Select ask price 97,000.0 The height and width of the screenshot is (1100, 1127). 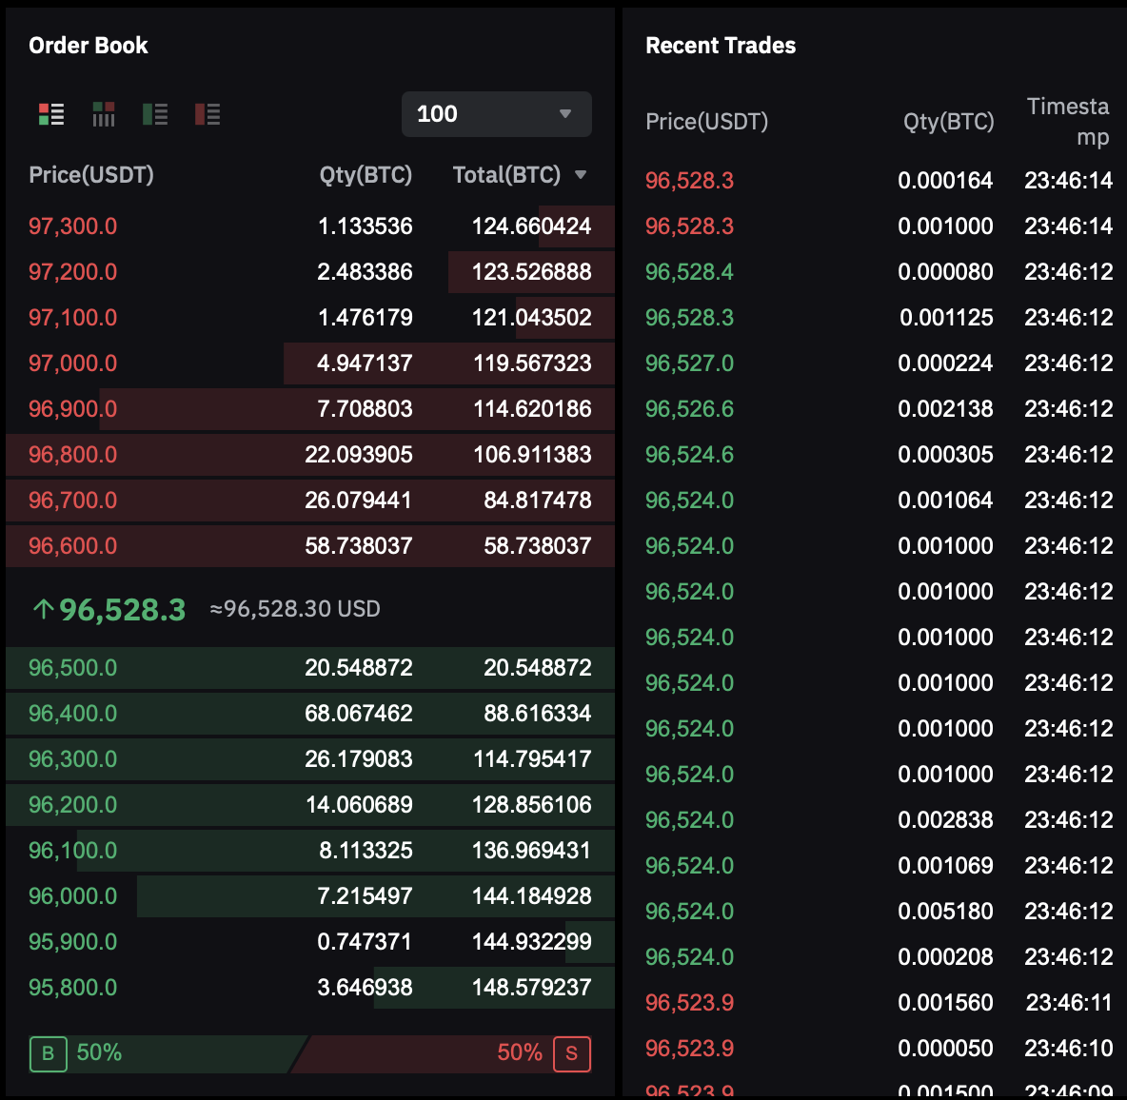click(x=72, y=363)
